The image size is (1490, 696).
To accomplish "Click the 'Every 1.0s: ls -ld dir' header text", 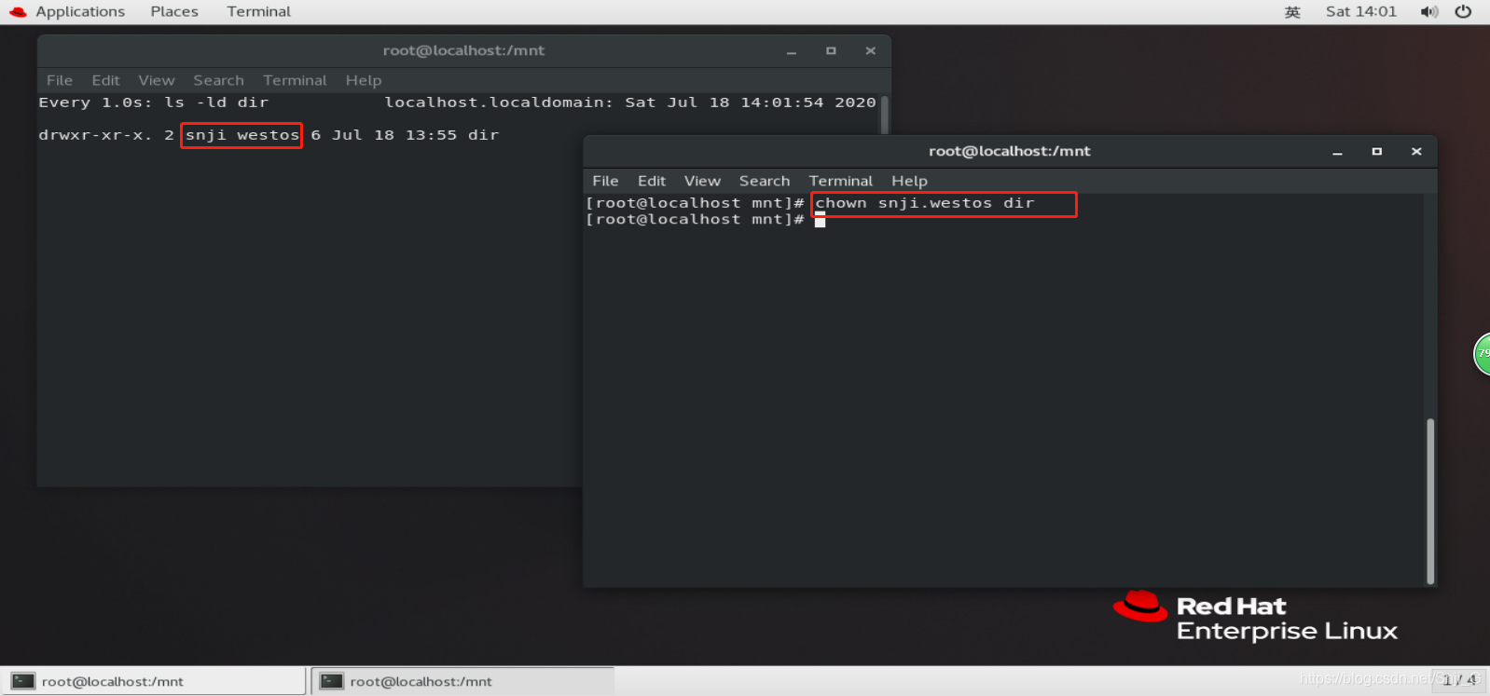I will tap(153, 102).
